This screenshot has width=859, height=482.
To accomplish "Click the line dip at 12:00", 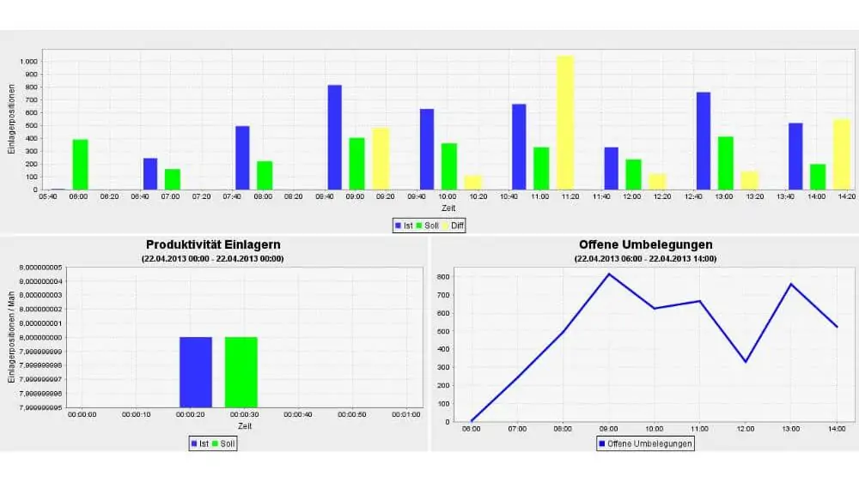I will click(745, 361).
